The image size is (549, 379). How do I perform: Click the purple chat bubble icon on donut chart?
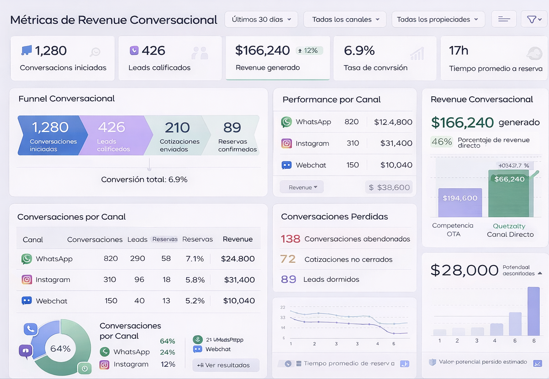tap(26, 351)
